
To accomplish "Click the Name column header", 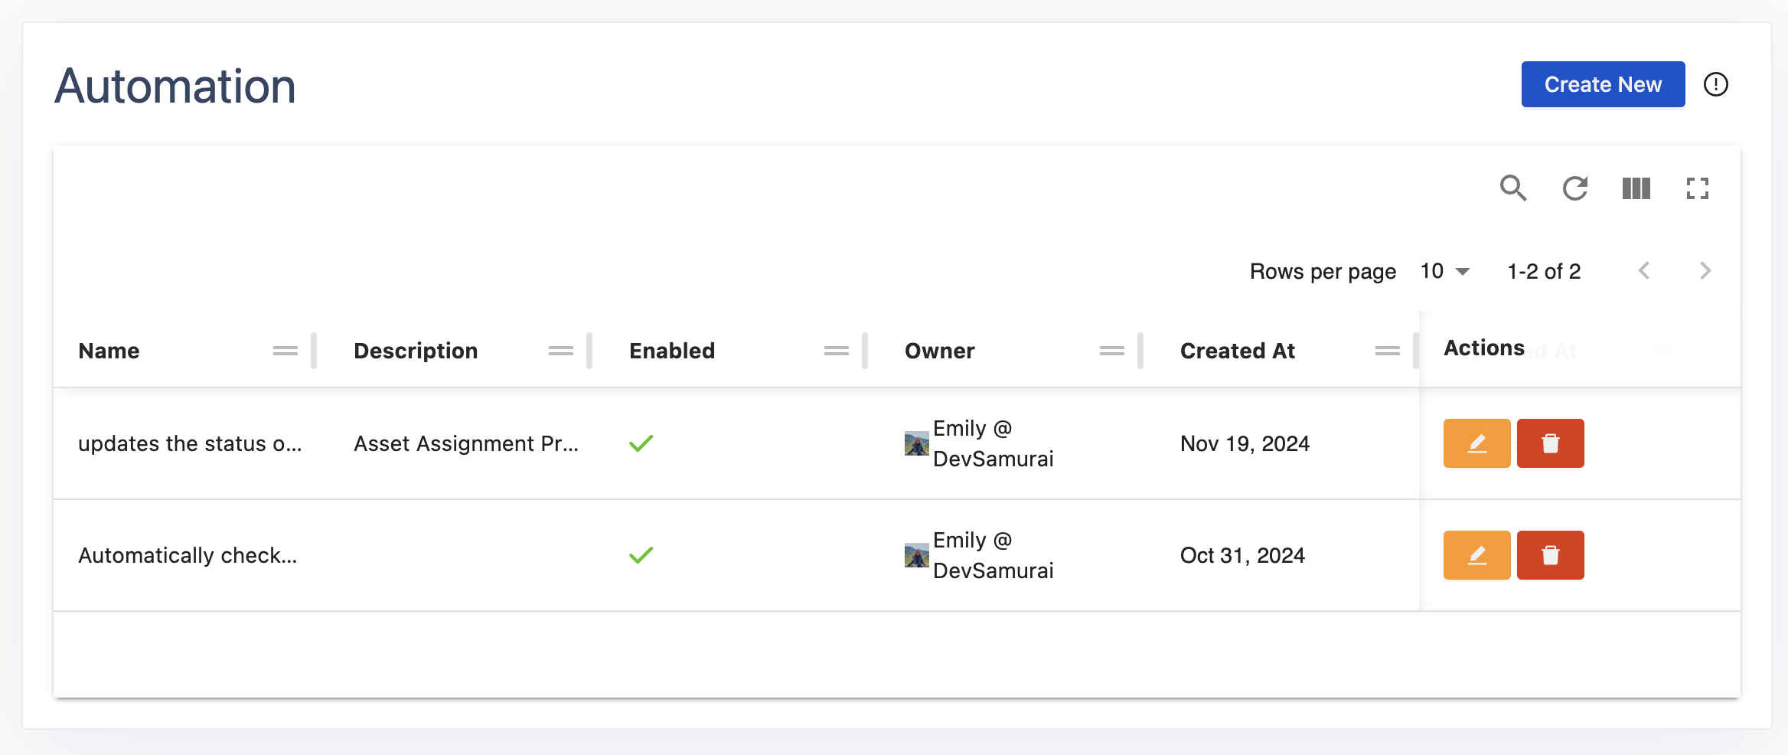I will [x=109, y=351].
